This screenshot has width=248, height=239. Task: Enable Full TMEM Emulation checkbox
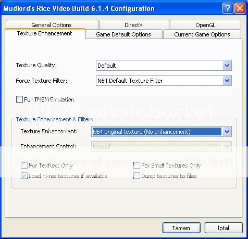point(19,99)
